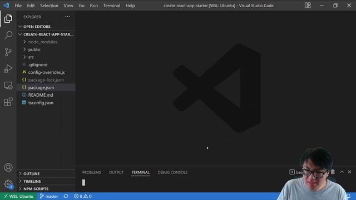This screenshot has width=356, height=200.
Task: Open Run and Debug view
Action: pos(8,68)
